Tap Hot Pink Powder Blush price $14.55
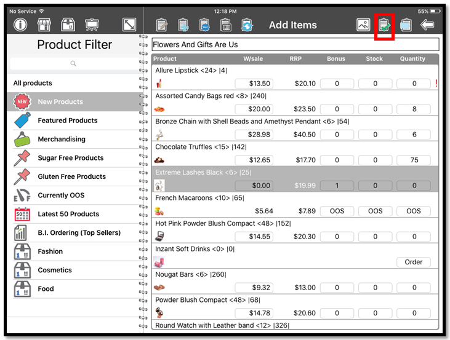Viewport: 450px width, 340px height. coord(254,237)
